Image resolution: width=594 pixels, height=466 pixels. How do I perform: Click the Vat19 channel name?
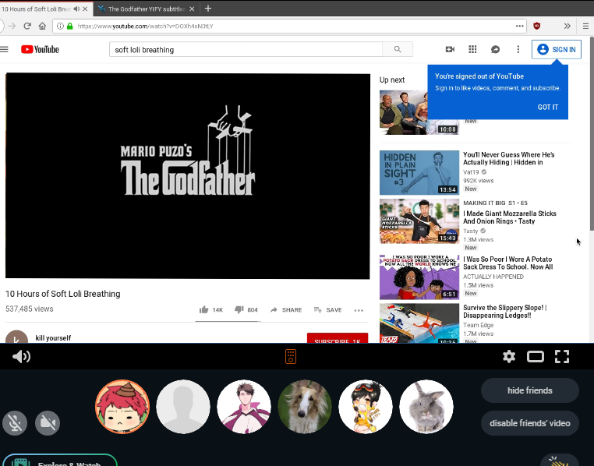pyautogui.click(x=471, y=172)
